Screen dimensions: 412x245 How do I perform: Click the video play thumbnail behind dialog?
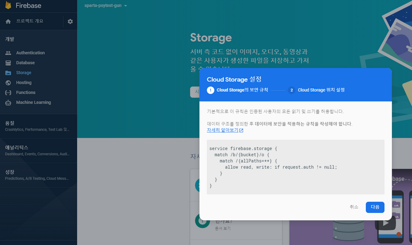(385, 222)
